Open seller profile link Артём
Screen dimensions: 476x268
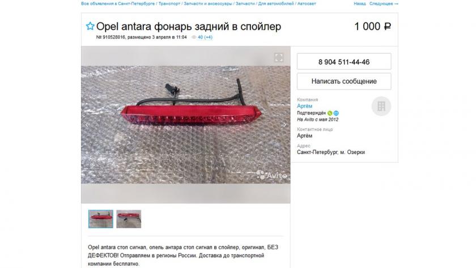tap(304, 106)
